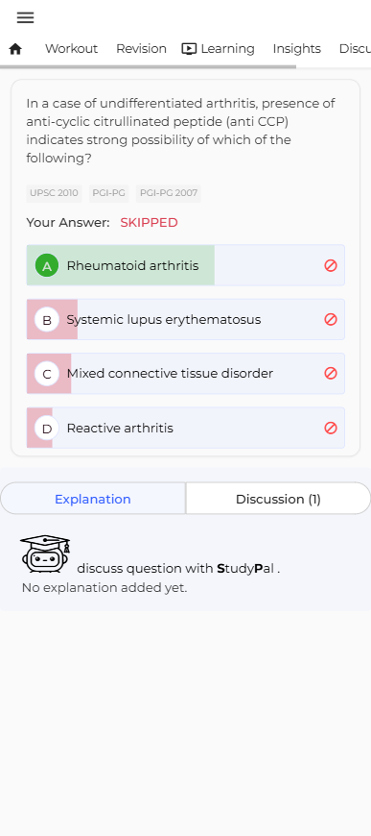Click strike-out icon on Reactive arthritis
The image size is (371, 836).
tap(331, 428)
